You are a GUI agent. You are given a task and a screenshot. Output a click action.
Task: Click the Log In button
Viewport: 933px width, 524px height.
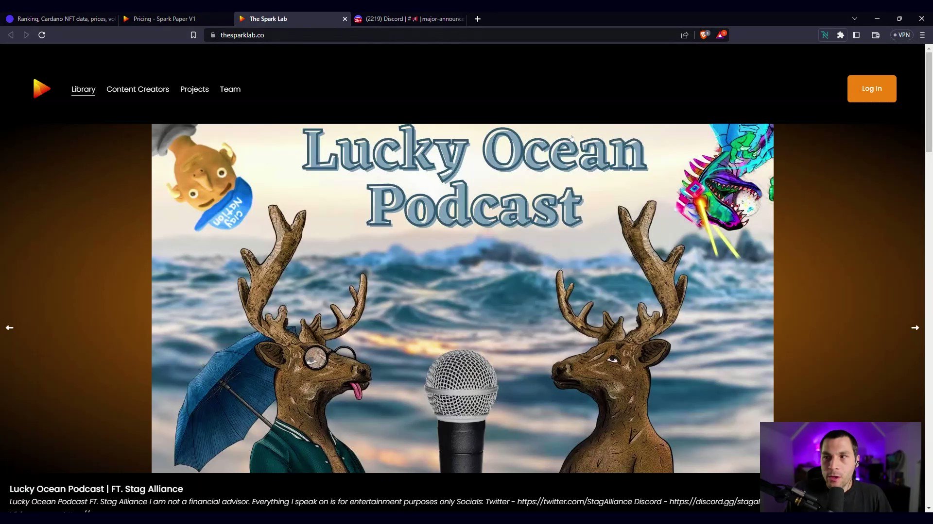coord(871,89)
